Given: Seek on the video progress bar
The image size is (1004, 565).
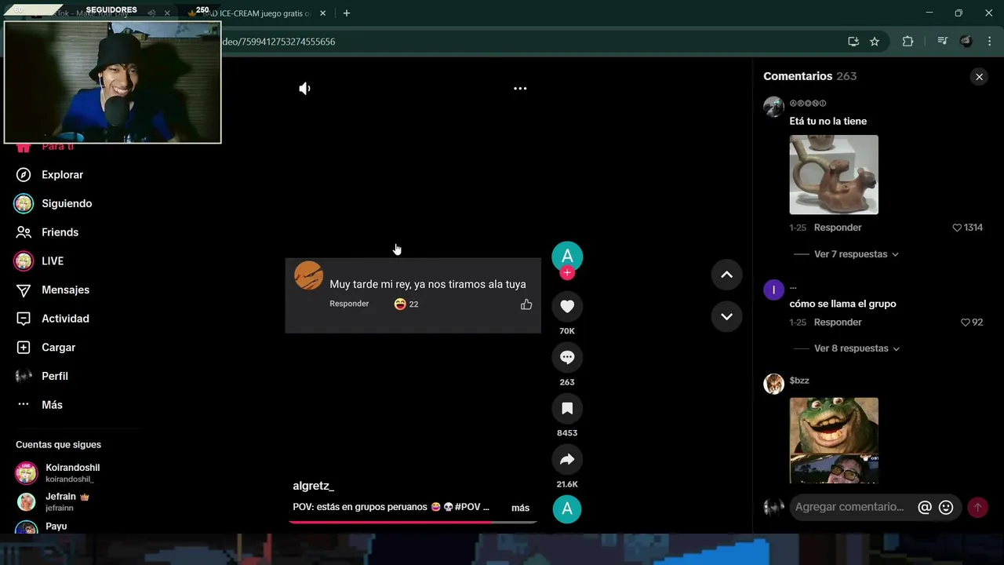Looking at the screenshot, I should click(413, 521).
